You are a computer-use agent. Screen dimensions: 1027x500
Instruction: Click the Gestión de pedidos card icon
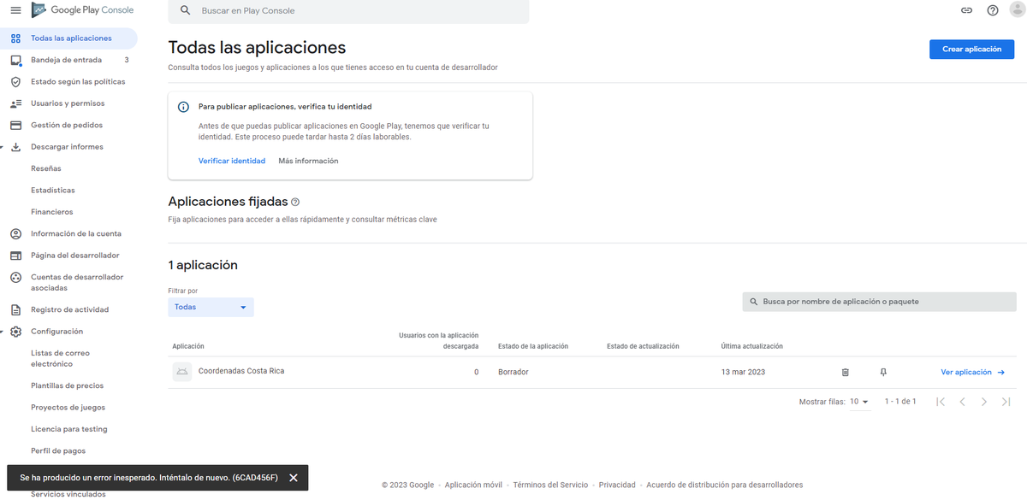coord(15,126)
